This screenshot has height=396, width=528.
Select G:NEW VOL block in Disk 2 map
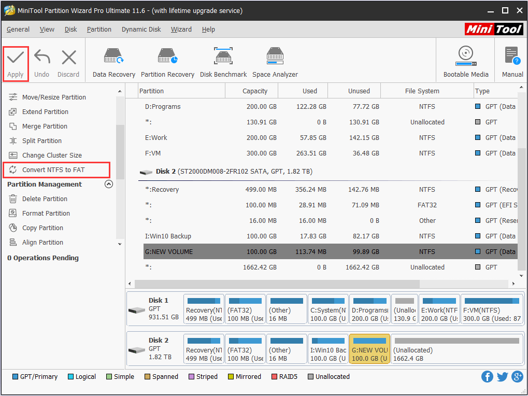tap(369, 349)
